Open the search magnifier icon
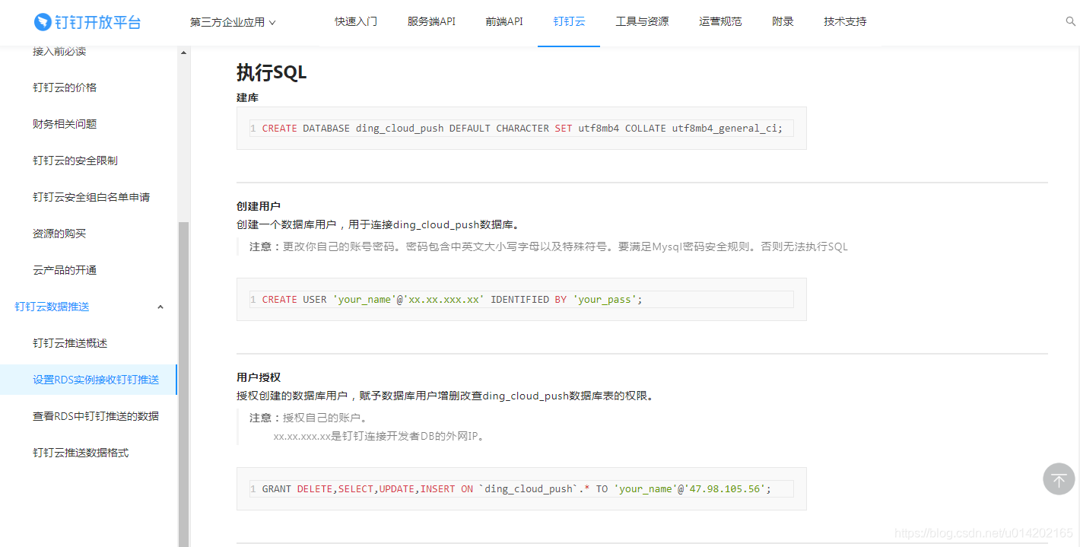 [x=1071, y=21]
